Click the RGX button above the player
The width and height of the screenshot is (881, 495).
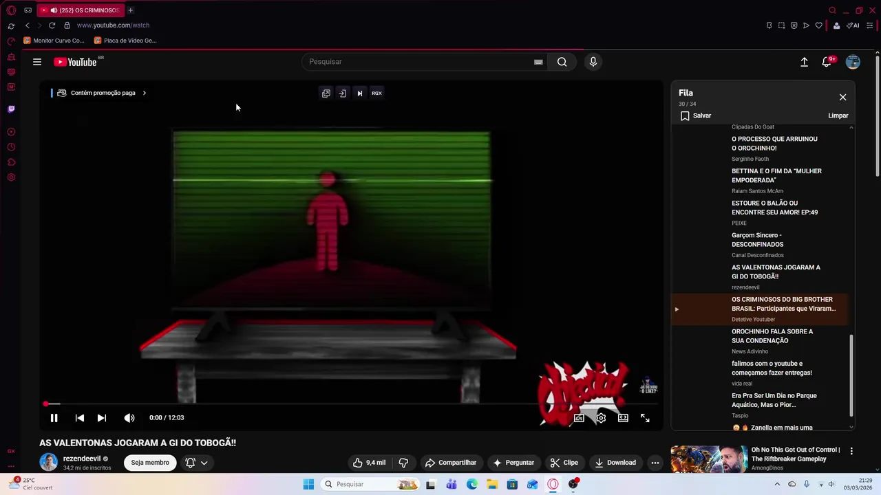pos(376,93)
